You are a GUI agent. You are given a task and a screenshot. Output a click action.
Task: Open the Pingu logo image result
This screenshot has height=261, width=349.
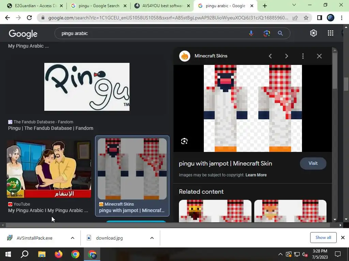coord(87,87)
